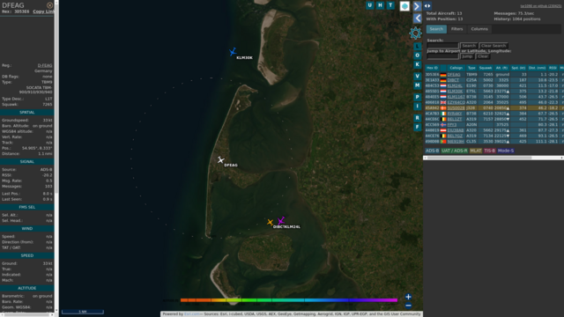The image size is (564, 317).
Task: Select the blue KLM30K plane on map
Action: coord(233,52)
